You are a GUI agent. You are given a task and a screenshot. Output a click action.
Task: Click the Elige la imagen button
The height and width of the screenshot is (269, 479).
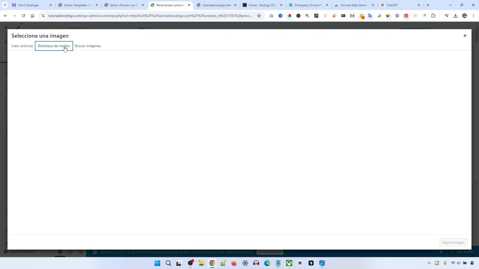454,242
